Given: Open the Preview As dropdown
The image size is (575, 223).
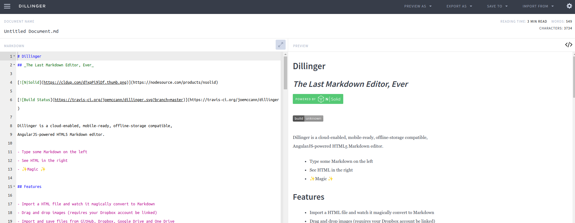Looking at the screenshot, I should point(418,6).
